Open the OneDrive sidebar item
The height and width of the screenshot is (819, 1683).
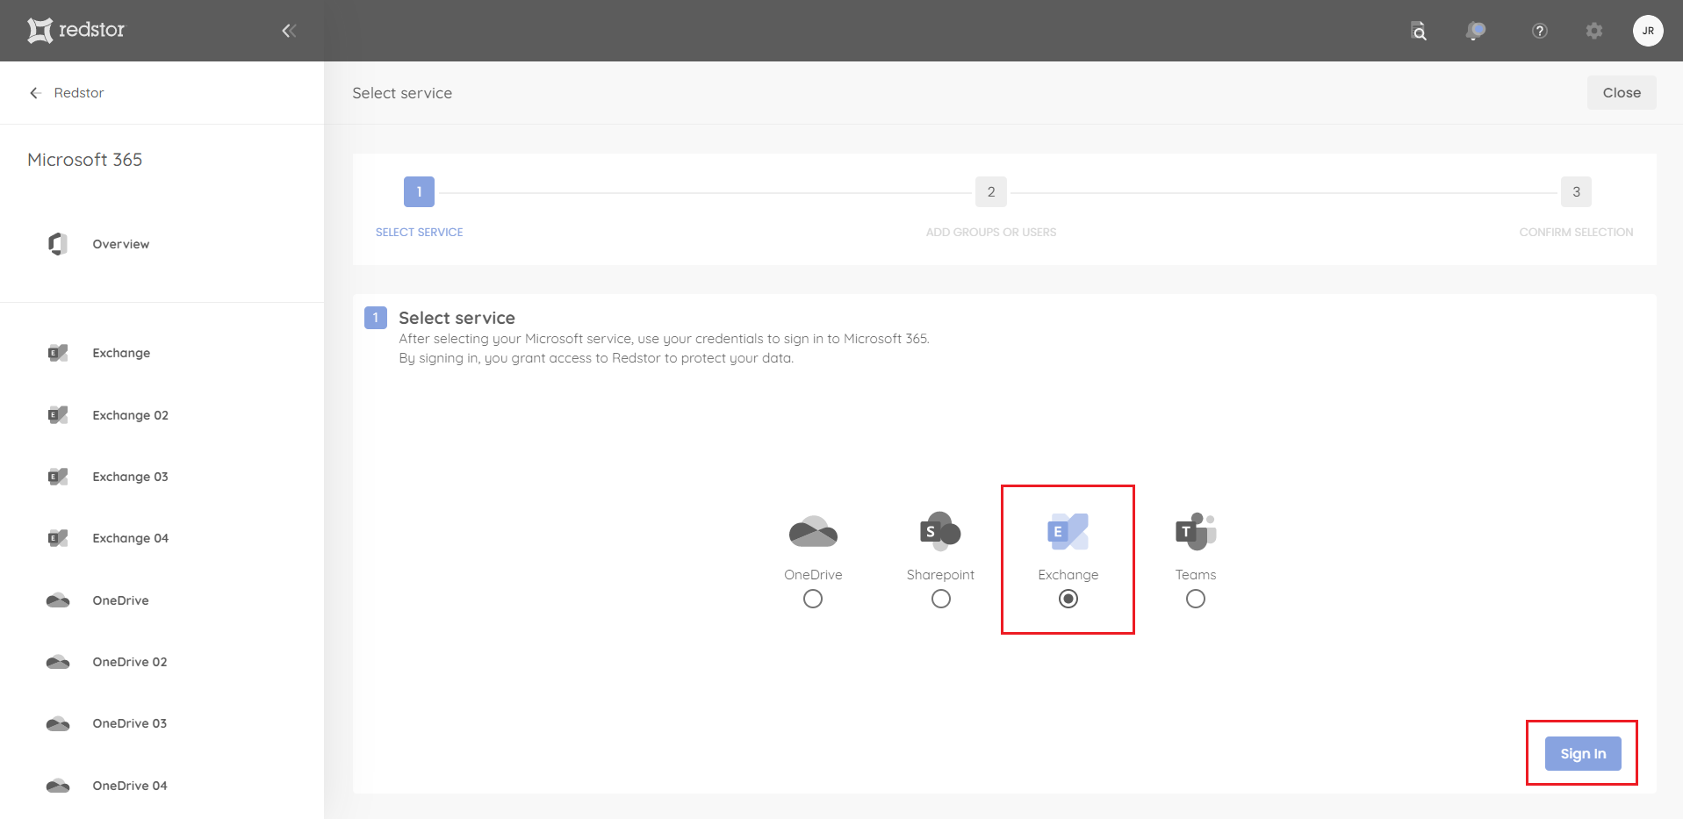click(121, 600)
